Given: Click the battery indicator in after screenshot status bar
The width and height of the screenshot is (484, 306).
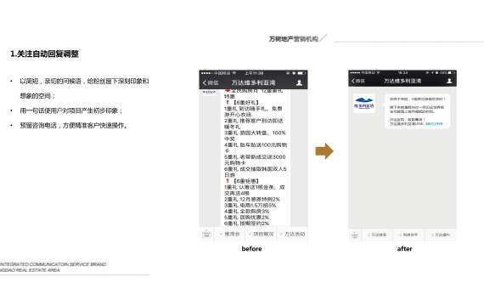Looking at the screenshot, I should tap(451, 72).
